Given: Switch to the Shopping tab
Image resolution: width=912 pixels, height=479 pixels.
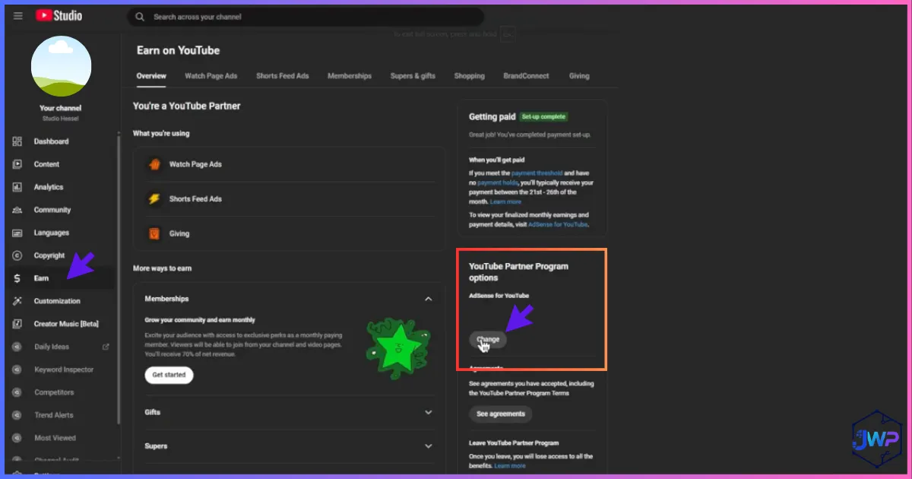Looking at the screenshot, I should point(470,76).
